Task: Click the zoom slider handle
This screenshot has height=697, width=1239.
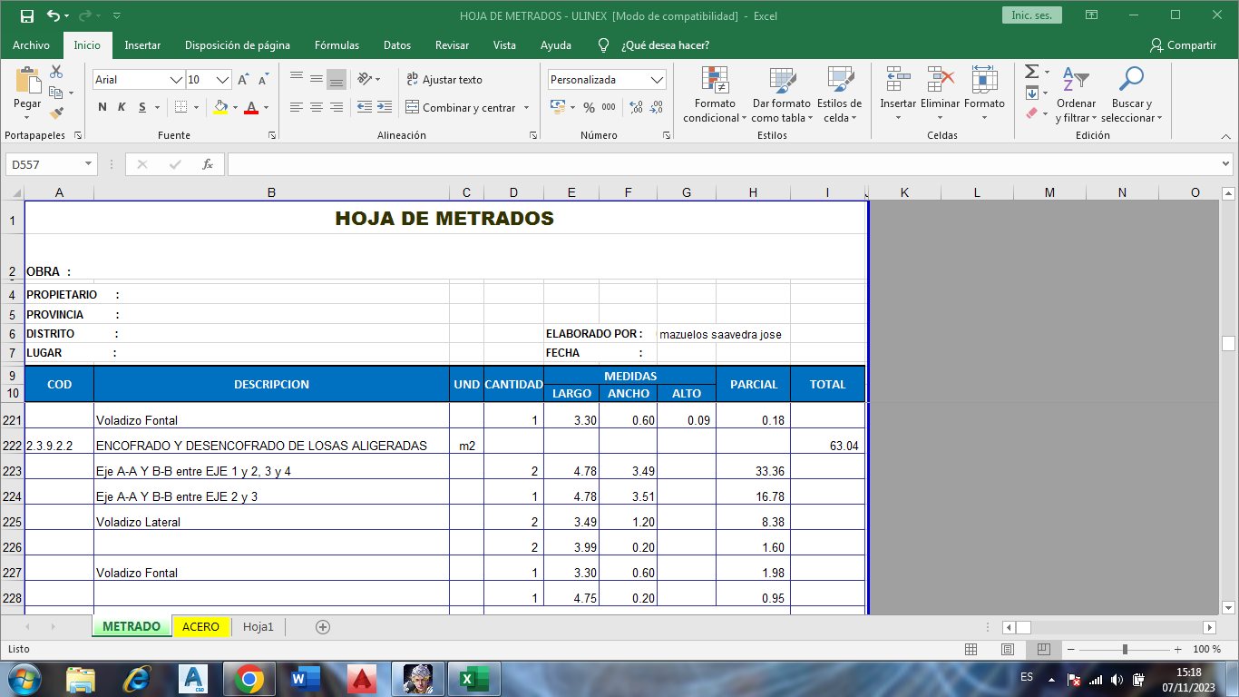Action: pyautogui.click(x=1125, y=650)
